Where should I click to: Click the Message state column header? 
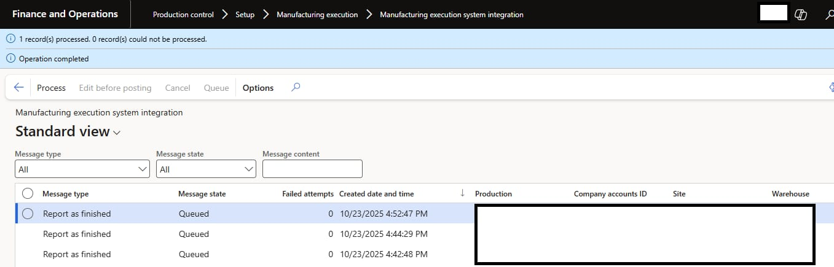pyautogui.click(x=202, y=194)
